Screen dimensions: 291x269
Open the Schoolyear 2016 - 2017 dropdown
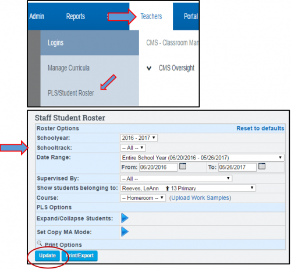point(139,138)
